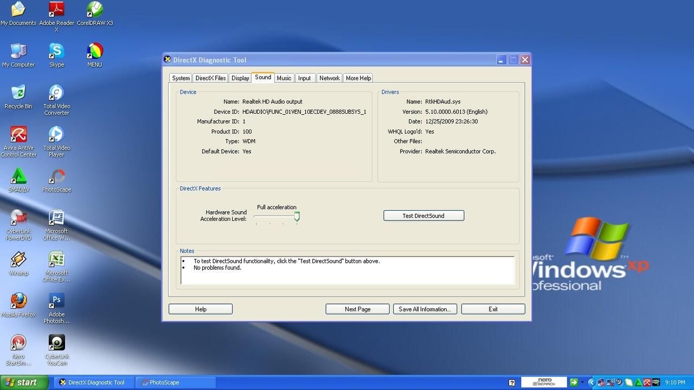This screenshot has height=390, width=694.
Task: Click the 'No problems found.' note
Action: tap(217, 268)
